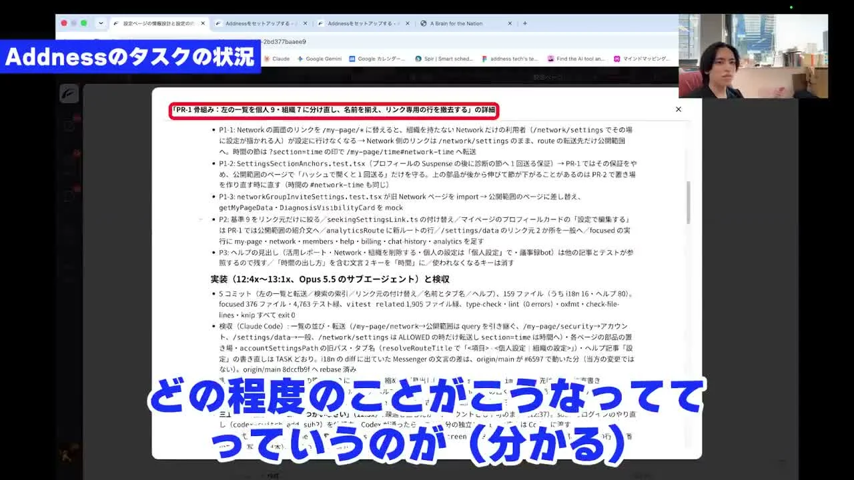This screenshot has width=854, height=480.
Task: Click the address bar URL ending 2bd377baaee9
Action: (284, 41)
